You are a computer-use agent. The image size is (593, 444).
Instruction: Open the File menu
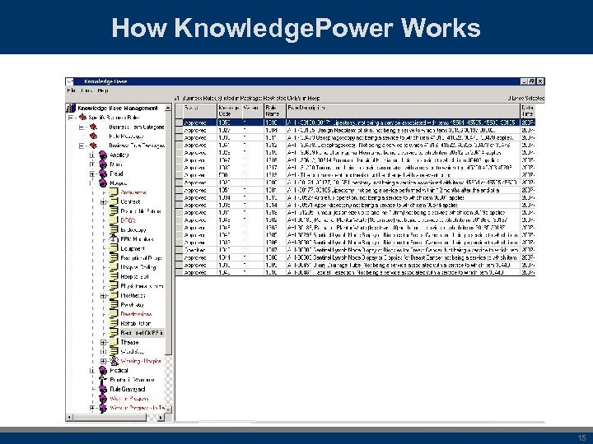click(x=70, y=90)
